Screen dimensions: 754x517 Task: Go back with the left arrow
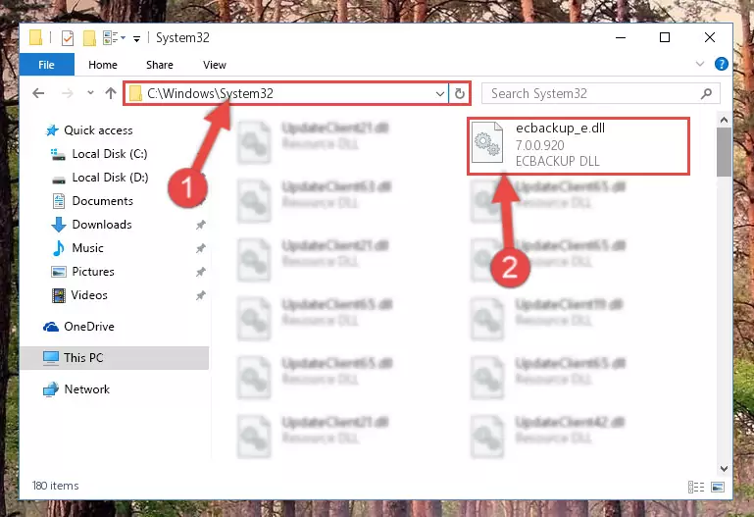[x=38, y=93]
